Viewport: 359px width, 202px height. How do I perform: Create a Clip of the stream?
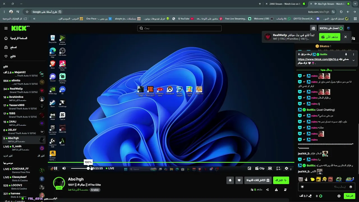[x=260, y=168]
